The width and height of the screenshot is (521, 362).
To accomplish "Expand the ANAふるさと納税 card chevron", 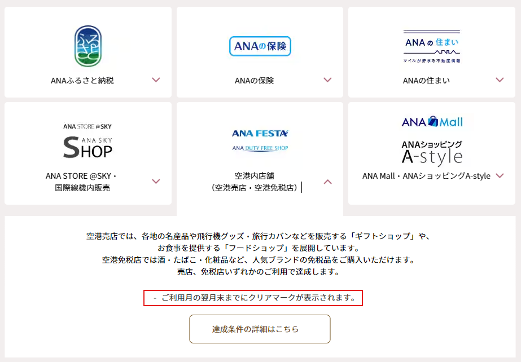I will tap(156, 80).
